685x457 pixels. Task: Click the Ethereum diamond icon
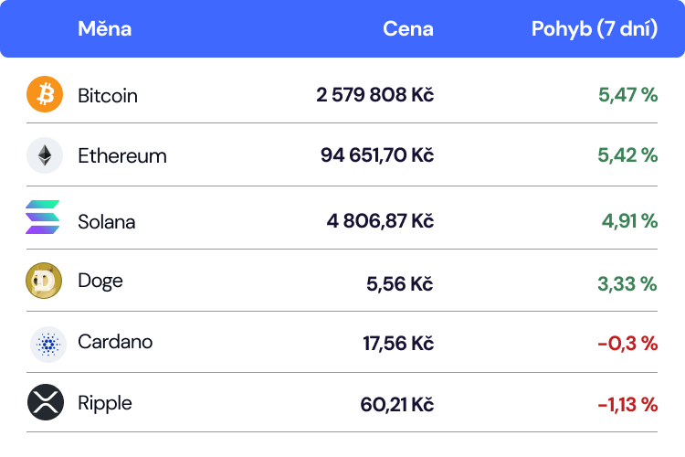[44, 155]
